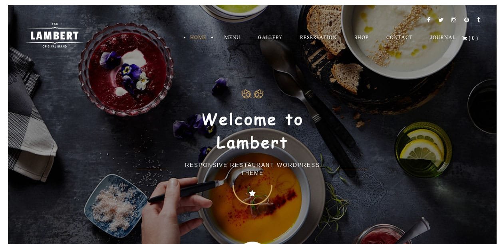Go to the Contact page
This screenshot has height=244, width=503.
click(x=399, y=38)
